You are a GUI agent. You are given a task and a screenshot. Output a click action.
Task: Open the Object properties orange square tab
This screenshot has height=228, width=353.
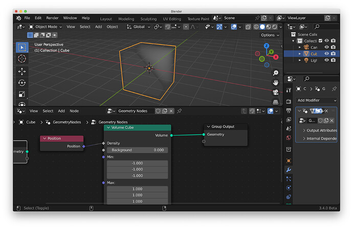pos(289,161)
